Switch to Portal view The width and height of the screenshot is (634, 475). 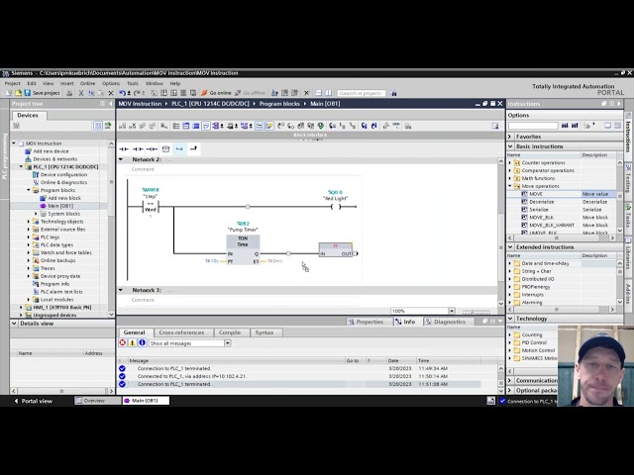click(33, 401)
